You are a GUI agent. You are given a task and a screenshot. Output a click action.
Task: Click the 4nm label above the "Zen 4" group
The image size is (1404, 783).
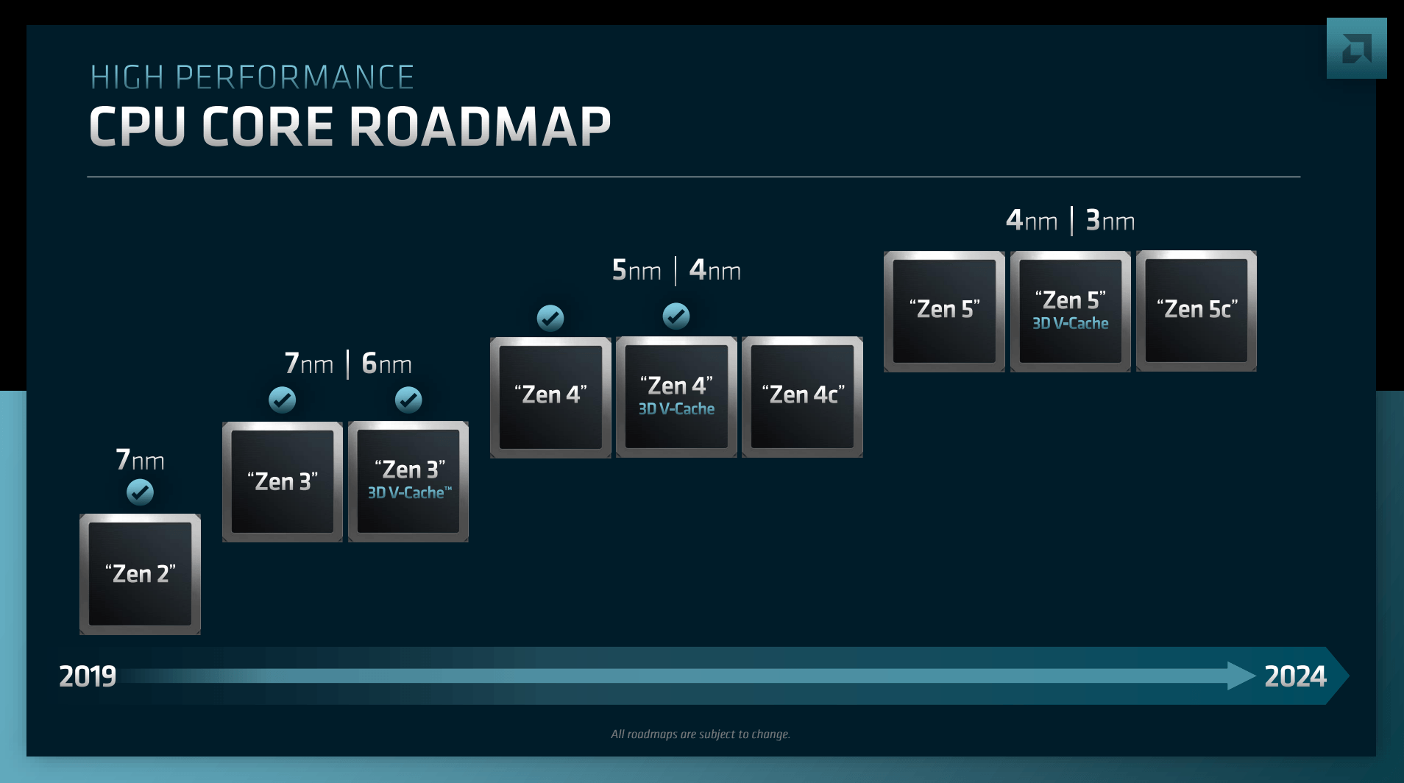click(x=715, y=270)
